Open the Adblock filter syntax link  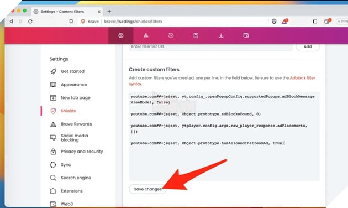302,78
